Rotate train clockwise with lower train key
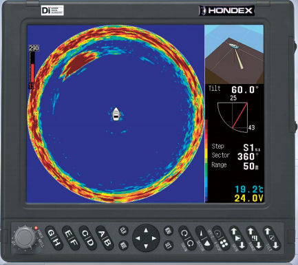 tap(190, 243)
